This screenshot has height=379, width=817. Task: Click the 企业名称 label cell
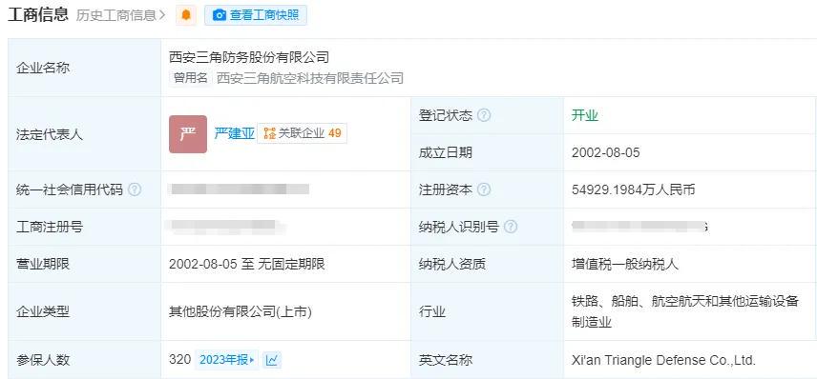click(x=84, y=68)
